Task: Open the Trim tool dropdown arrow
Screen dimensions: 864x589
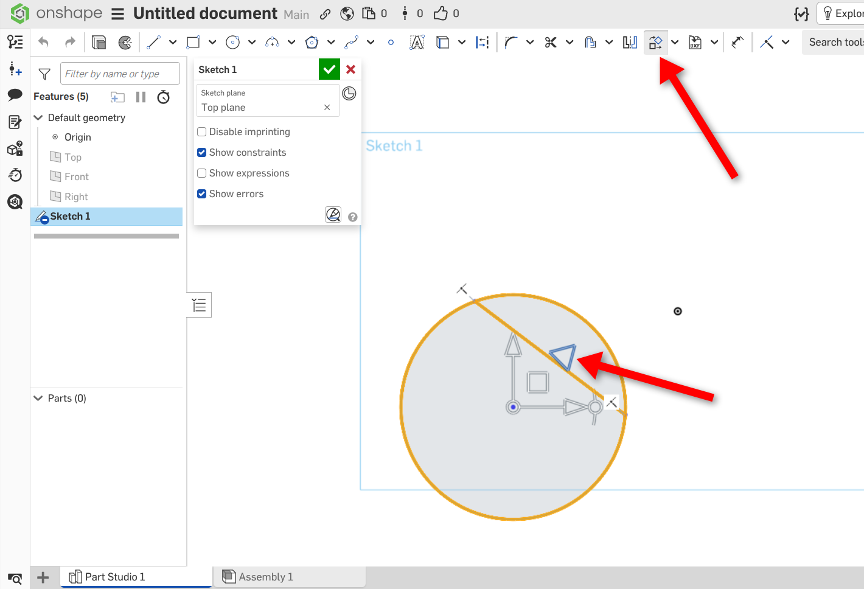Action: click(x=570, y=42)
